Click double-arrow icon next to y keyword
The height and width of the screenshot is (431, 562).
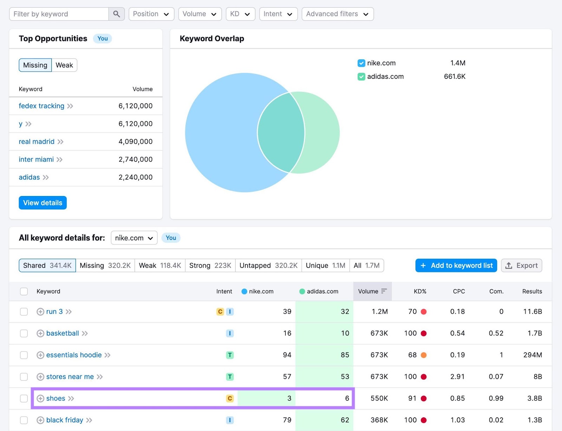(28, 124)
